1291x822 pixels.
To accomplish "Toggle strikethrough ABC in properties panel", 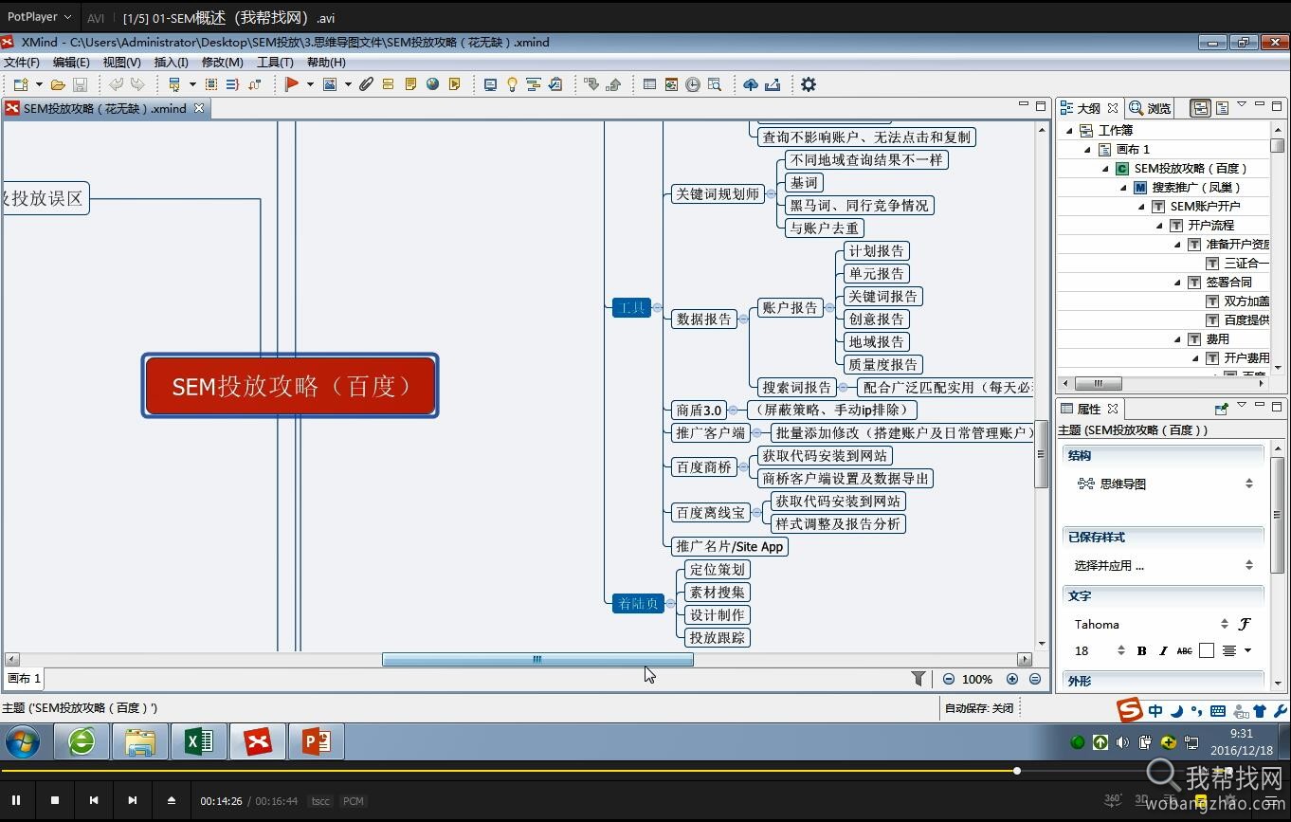I will click(1184, 650).
